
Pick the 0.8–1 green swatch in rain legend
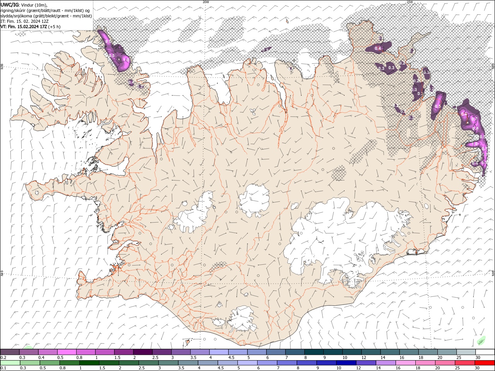(69, 363)
